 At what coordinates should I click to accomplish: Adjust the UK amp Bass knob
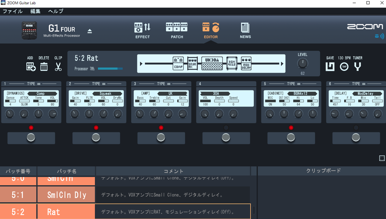(x=140, y=113)
